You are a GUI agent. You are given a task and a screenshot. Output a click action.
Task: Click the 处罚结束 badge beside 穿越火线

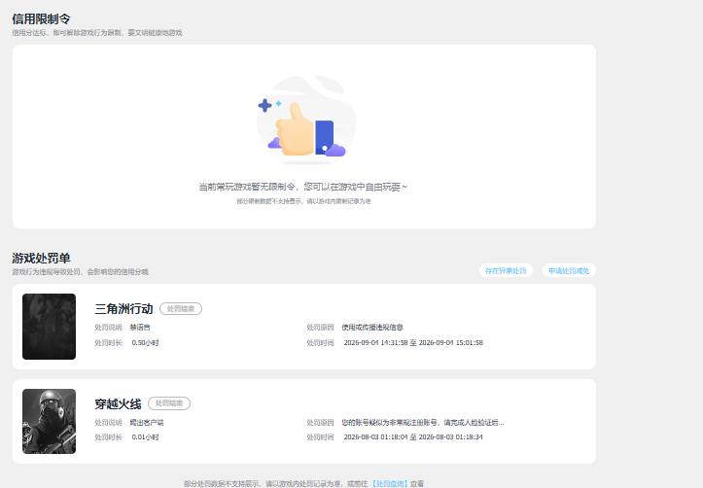pyautogui.click(x=169, y=403)
